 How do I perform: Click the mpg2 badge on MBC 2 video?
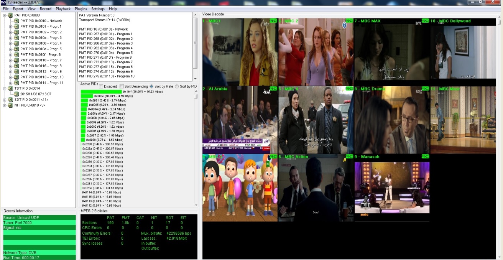pos(349,21)
